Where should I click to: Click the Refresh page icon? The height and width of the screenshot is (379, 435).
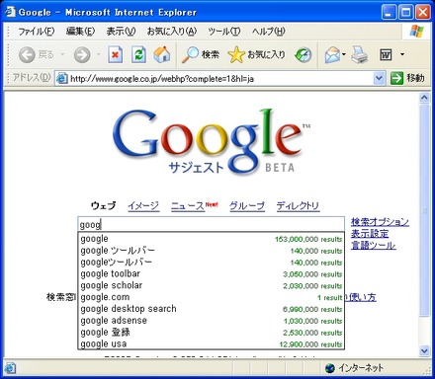pyautogui.click(x=138, y=54)
